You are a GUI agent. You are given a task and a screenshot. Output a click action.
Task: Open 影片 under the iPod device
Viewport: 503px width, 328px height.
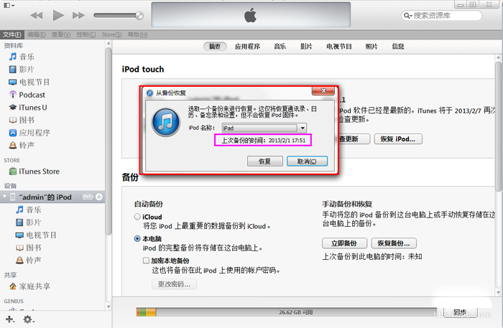coord(29,222)
